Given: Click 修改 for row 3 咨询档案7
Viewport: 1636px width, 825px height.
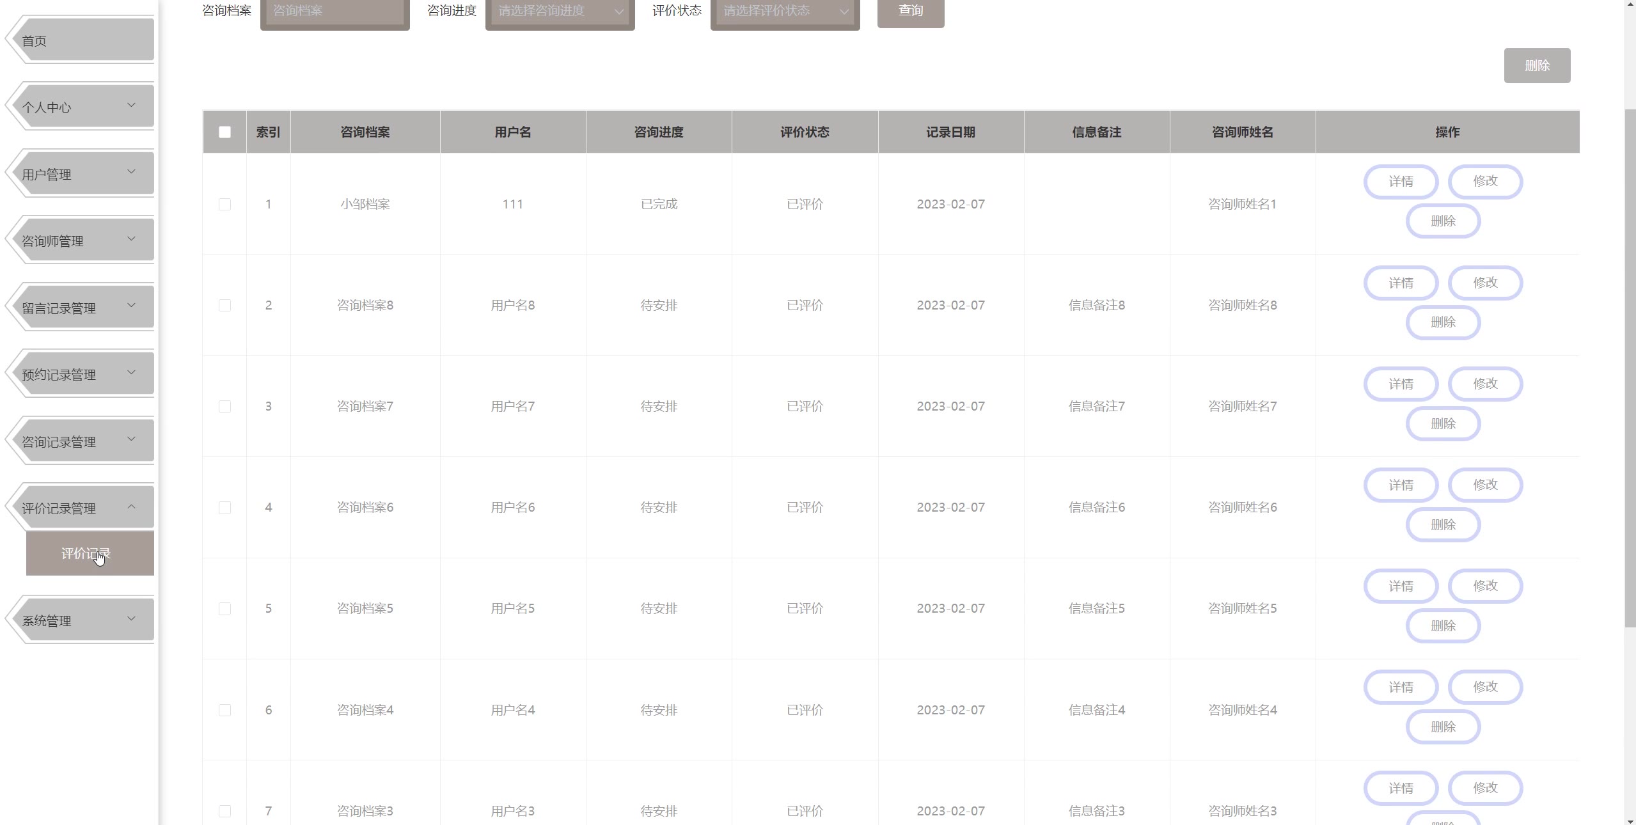Looking at the screenshot, I should [1484, 384].
